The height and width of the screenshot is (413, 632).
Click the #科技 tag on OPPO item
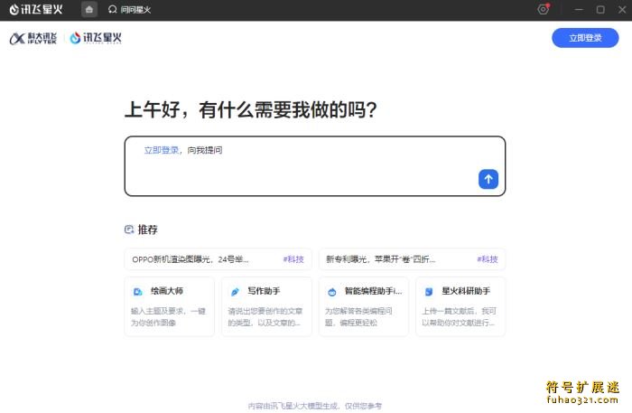(293, 259)
